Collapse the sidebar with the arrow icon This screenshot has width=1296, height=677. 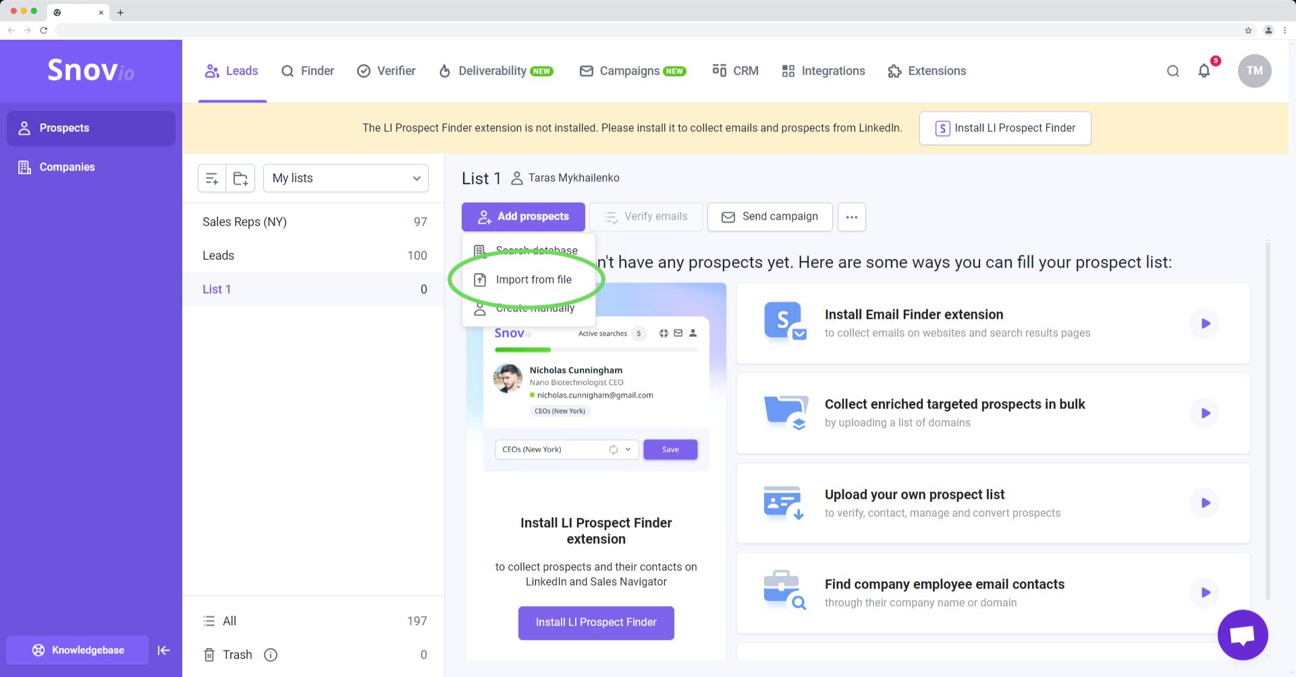point(163,650)
